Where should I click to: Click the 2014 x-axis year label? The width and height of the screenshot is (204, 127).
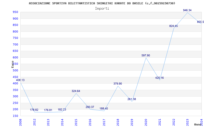click(x=62, y=122)
